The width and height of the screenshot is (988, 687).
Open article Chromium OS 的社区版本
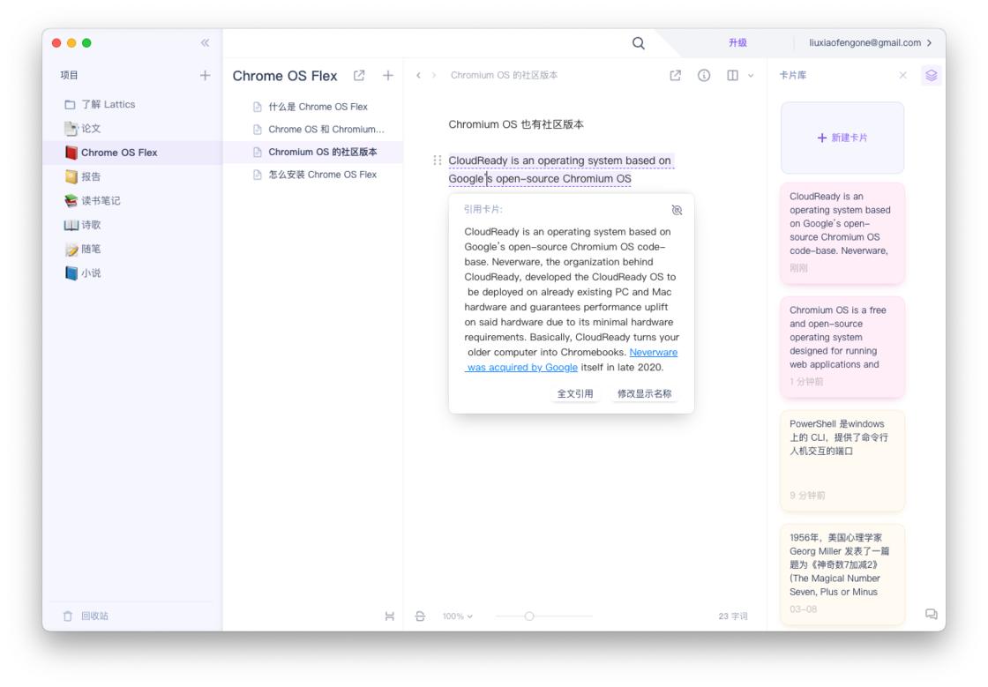[314, 152]
